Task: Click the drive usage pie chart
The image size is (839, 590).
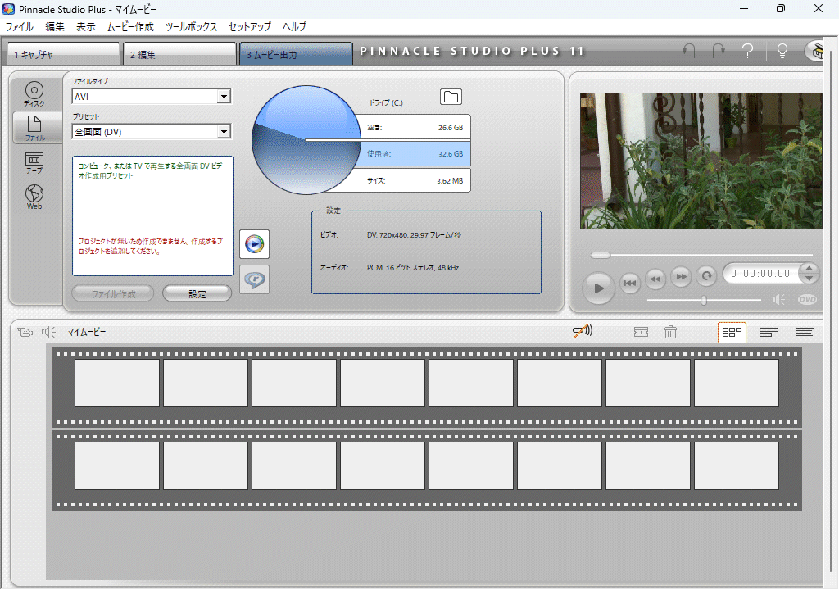Action: [x=306, y=140]
